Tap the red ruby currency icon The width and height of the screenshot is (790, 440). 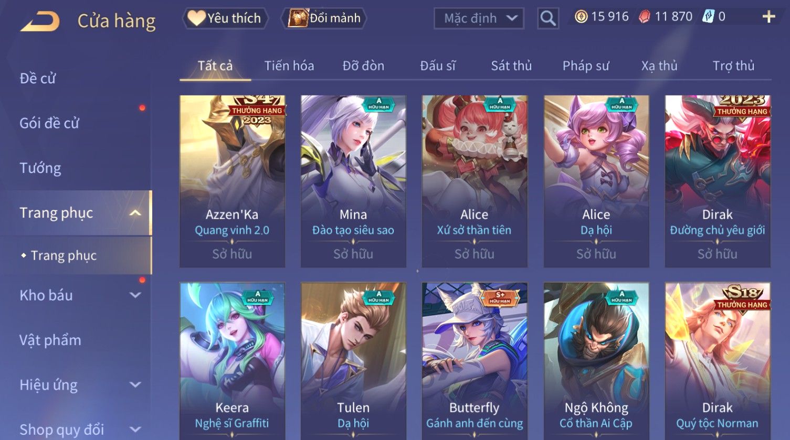[644, 17]
